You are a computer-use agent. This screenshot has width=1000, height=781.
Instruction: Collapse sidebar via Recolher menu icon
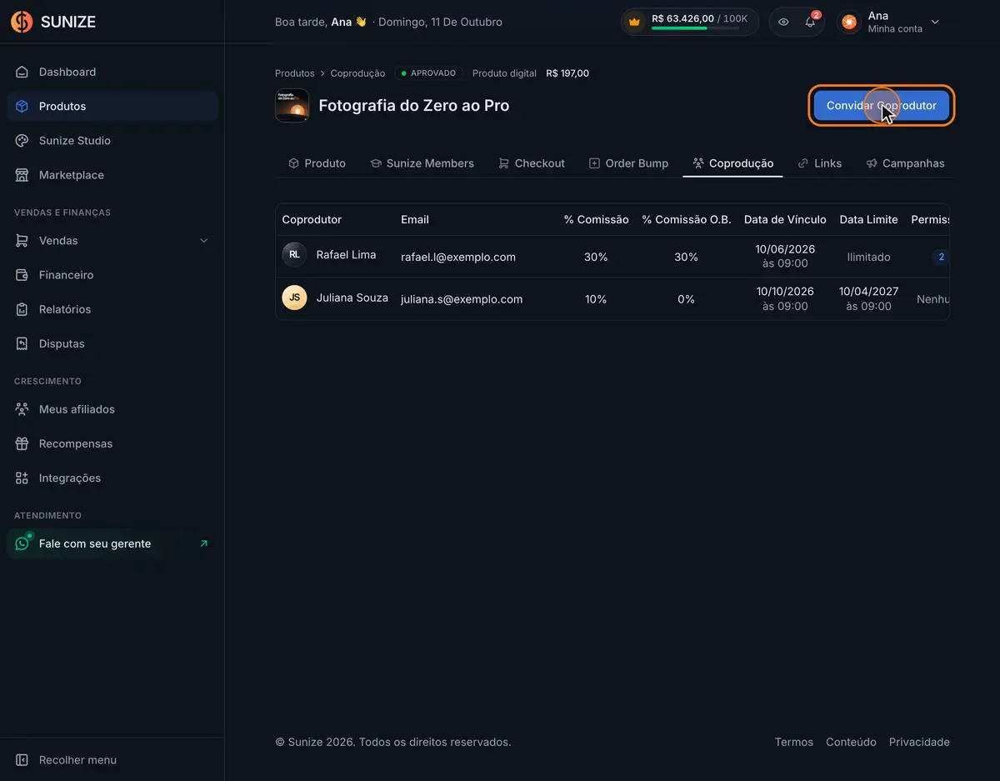pos(22,760)
